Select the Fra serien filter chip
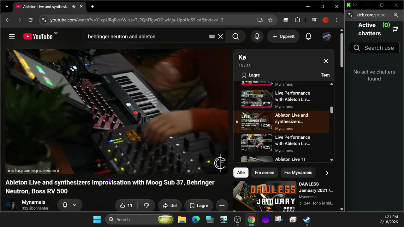Image resolution: width=404 pixels, height=227 pixels. point(264,172)
